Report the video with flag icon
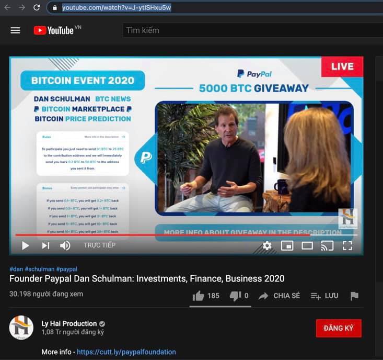Viewport: 383px width, 360px height. click(x=354, y=296)
